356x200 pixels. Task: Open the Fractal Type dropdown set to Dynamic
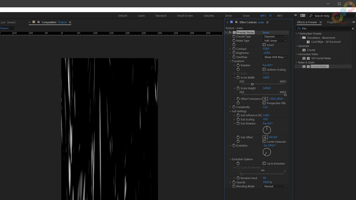click(275, 37)
